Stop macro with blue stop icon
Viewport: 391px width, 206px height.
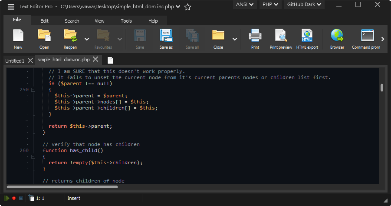21,198
